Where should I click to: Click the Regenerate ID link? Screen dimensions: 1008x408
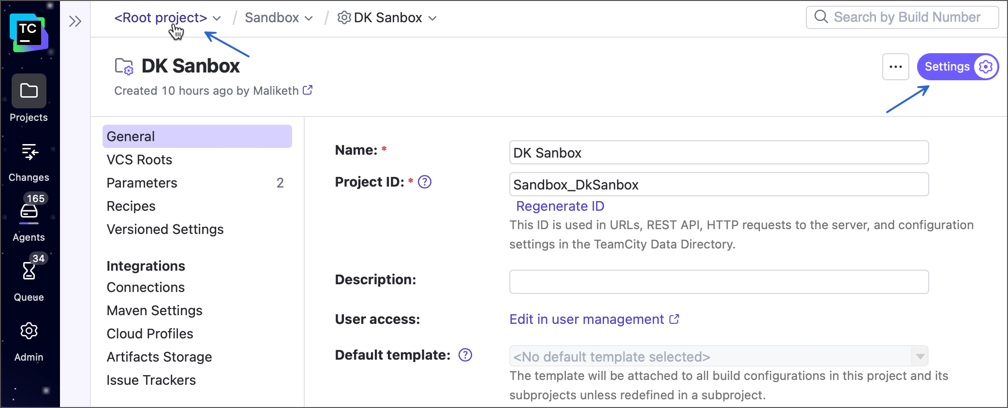560,206
